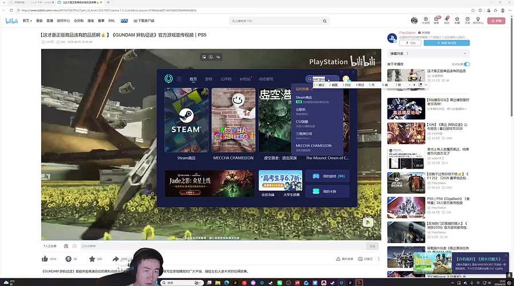The width and height of the screenshot is (514, 286).
Task: Click the report warning icon below video
Action: [338, 259]
